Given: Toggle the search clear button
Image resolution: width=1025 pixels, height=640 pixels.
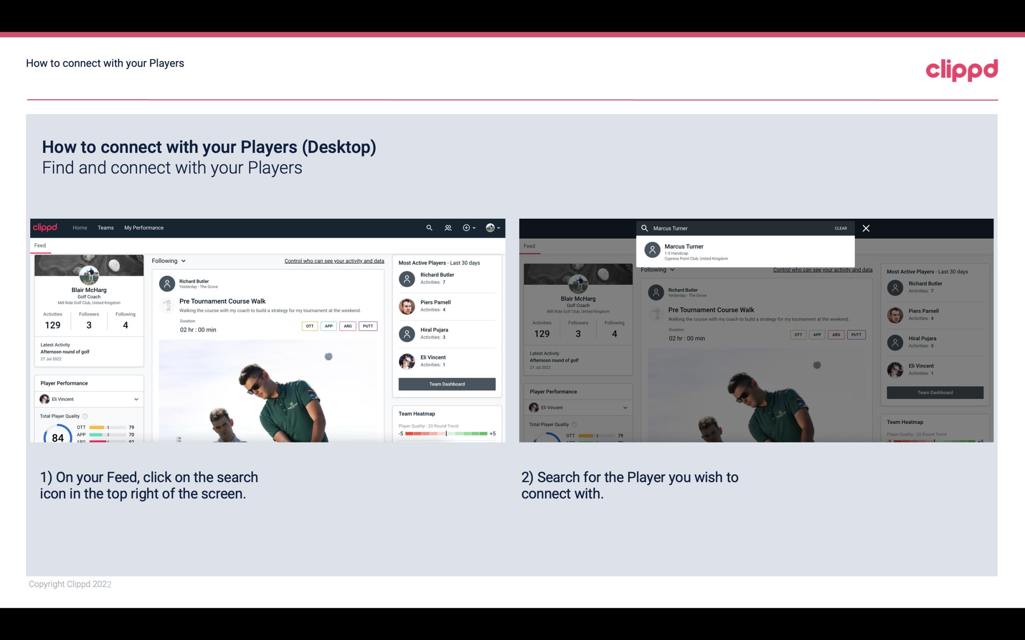Looking at the screenshot, I should coord(840,227).
